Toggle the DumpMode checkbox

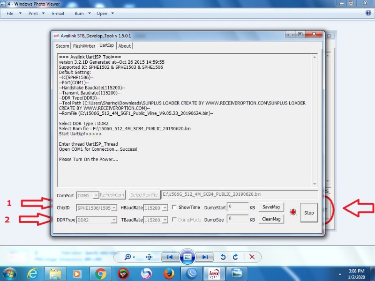[174, 219]
